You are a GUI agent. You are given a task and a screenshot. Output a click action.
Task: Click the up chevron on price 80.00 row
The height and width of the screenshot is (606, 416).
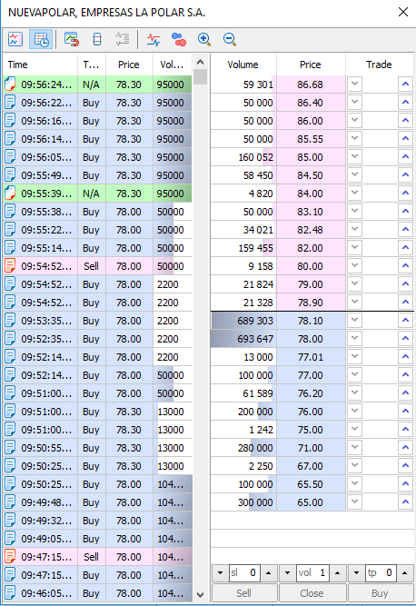tap(405, 265)
